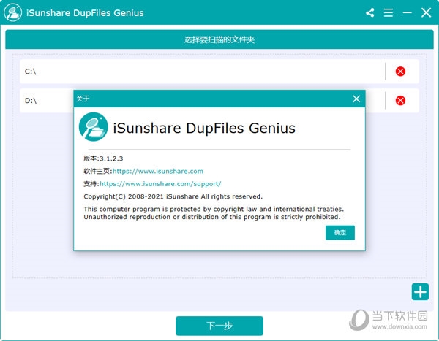Select the D:\ folder row text
This screenshot has width=439, height=341.
[31, 100]
